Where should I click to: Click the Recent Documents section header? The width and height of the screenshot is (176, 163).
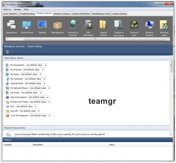[x=86, y=128]
